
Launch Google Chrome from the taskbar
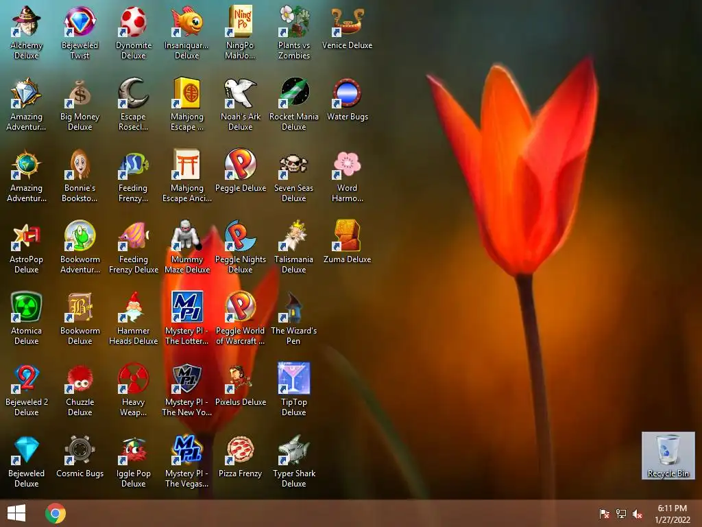point(56,513)
